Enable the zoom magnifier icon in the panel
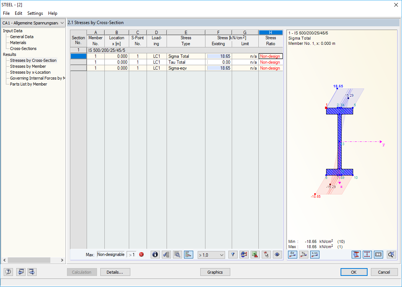Image resolution: width=402 pixels, height=287 pixels. tap(391, 254)
